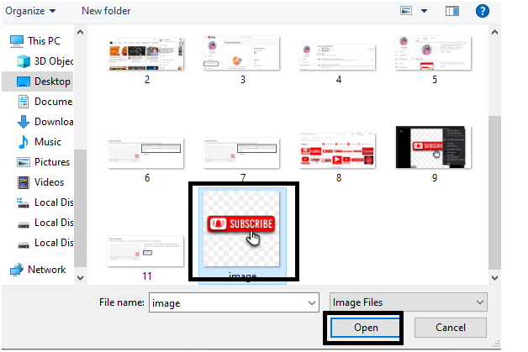Select the Subscribe button image file
528x352 pixels.
(x=241, y=229)
